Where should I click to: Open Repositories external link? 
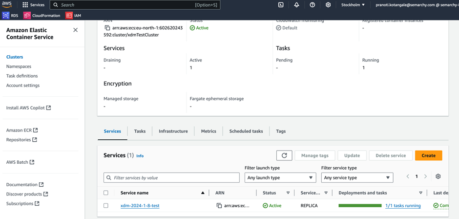(21, 140)
